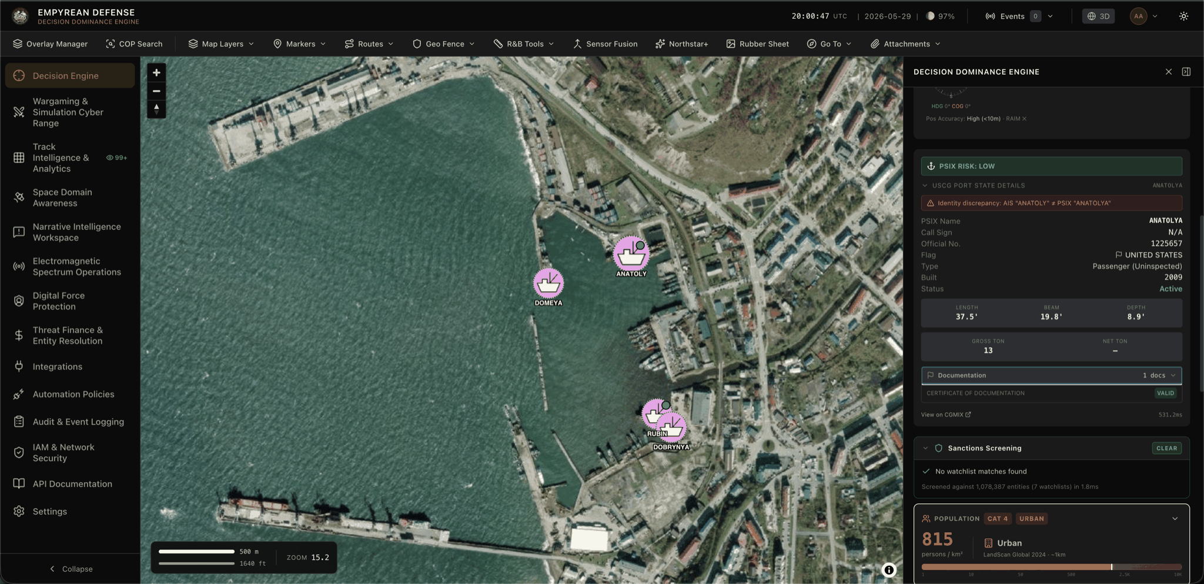Click the IAM & Network Security shield icon
The image size is (1204, 584).
(x=19, y=453)
